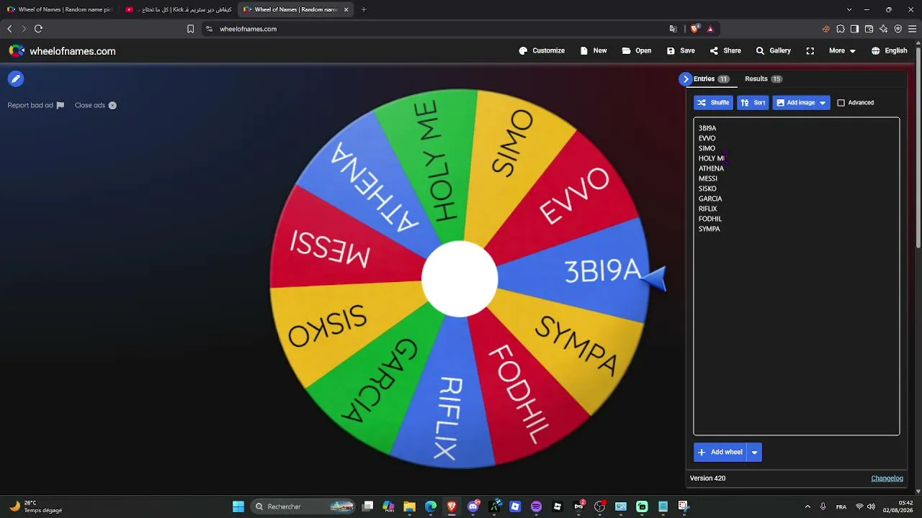Switch to the Results tab
922x518 pixels.
764,79
